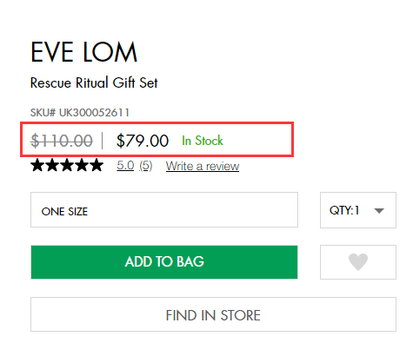Click the last star in rating
Screen dimensions: 413x356
point(97,165)
